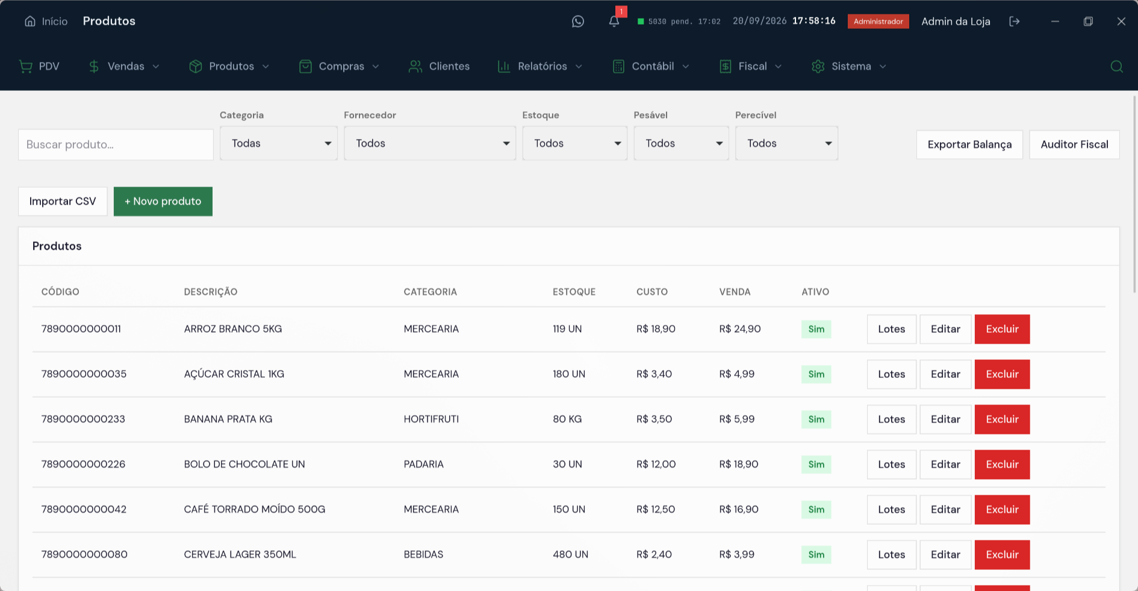Open the Categoria filter dropdown
This screenshot has height=591, width=1138.
pyautogui.click(x=279, y=143)
